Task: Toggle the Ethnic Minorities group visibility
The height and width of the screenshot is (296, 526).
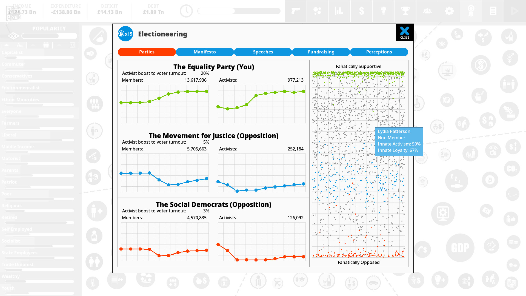Action: coord(20,99)
